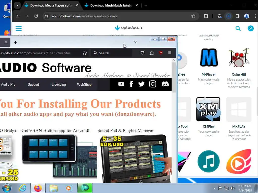Open Licensing menu on VB-Audio site
Screen dimensions: 258x193
pos(59,84)
